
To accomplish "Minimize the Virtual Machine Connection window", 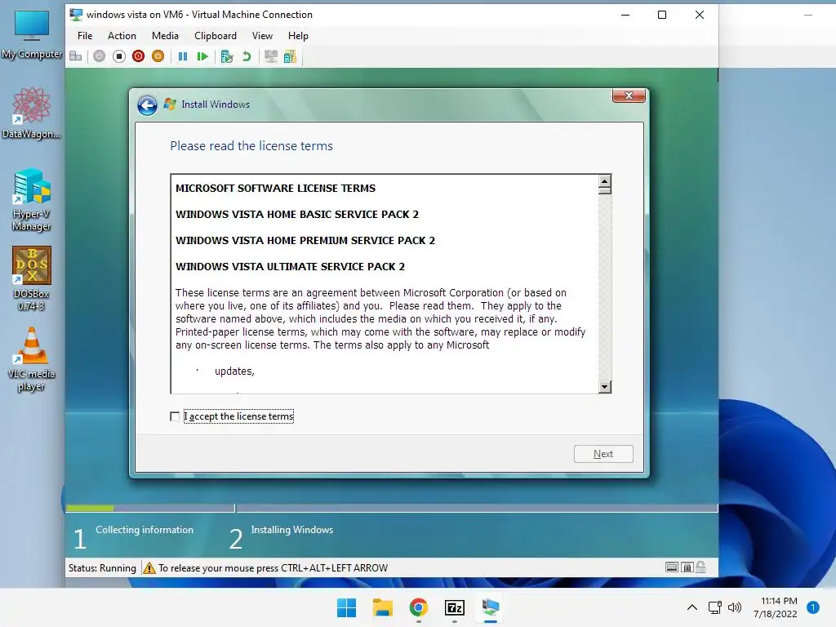I will (x=625, y=15).
